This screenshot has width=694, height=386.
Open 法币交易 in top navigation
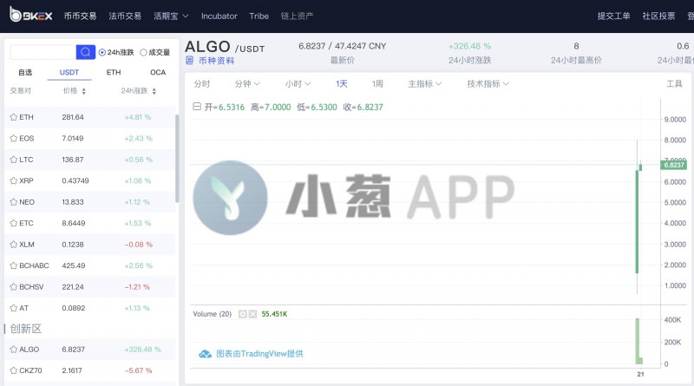pyautogui.click(x=125, y=16)
